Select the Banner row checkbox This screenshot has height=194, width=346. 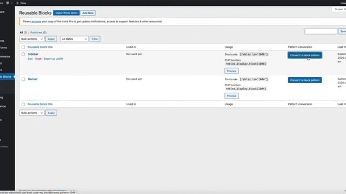[x=23, y=79]
